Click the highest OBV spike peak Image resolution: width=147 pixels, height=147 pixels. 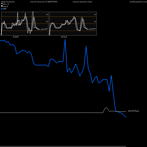point(65,39)
